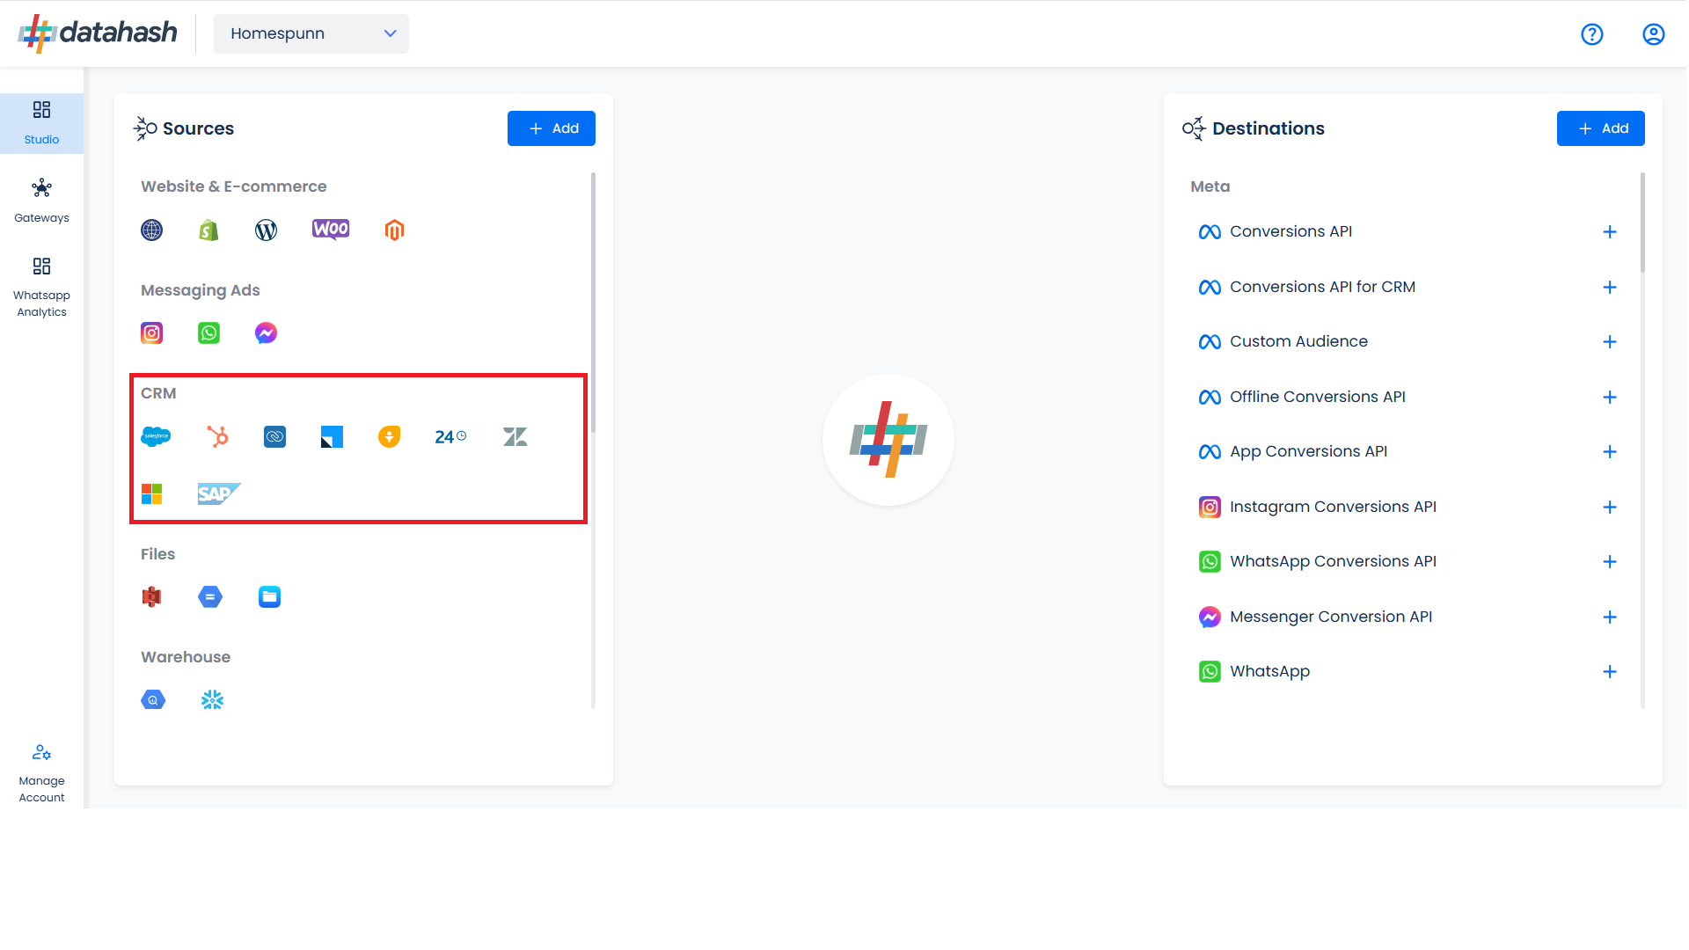The width and height of the screenshot is (1689, 950).
Task: Select the BigQuery warehouse source
Action: pos(153,700)
